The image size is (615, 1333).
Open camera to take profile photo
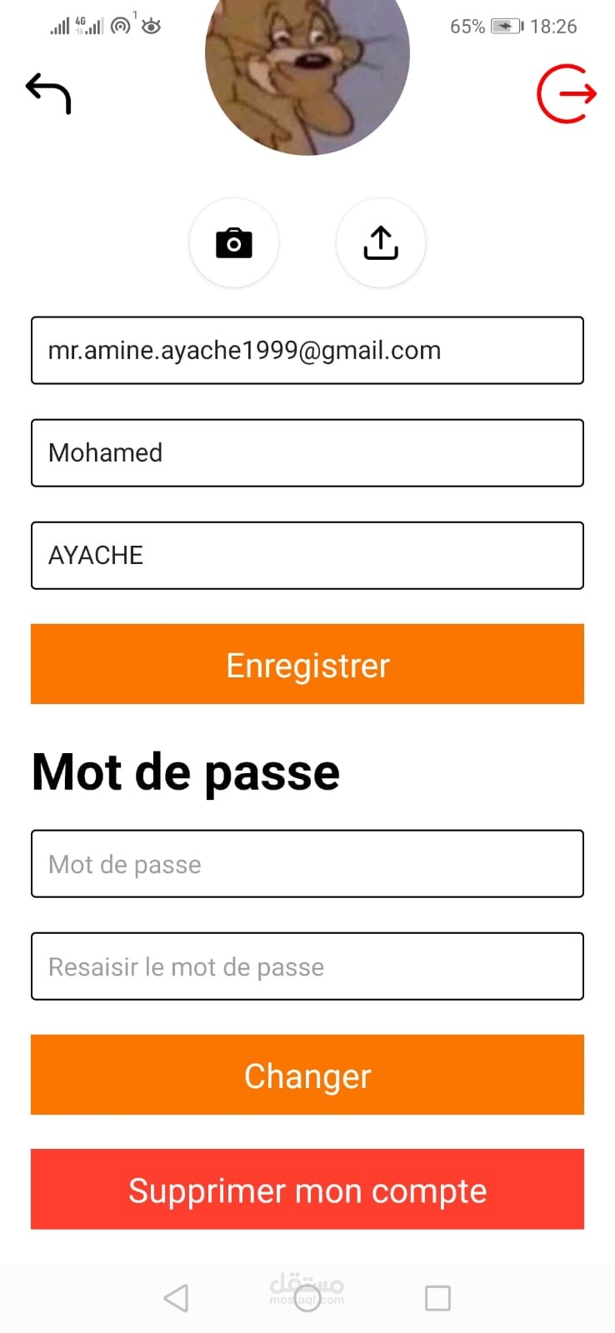[234, 243]
